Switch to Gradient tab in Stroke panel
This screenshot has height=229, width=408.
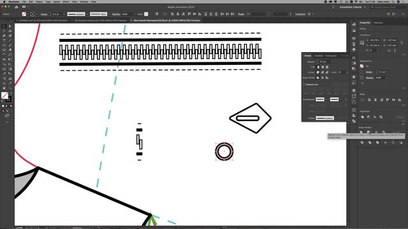tap(319, 56)
